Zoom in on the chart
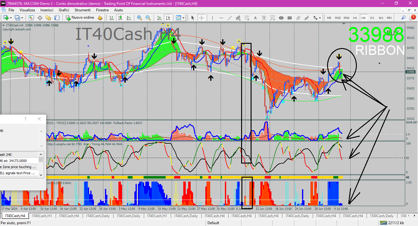 (140, 18)
